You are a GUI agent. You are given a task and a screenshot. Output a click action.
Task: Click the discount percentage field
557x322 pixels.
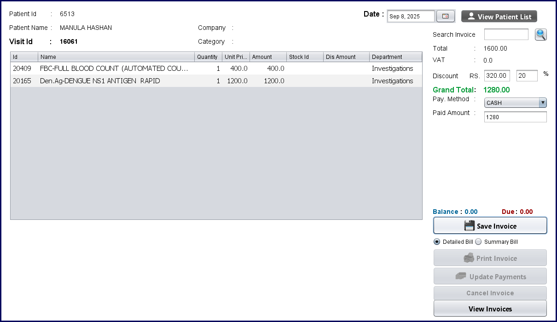click(527, 75)
